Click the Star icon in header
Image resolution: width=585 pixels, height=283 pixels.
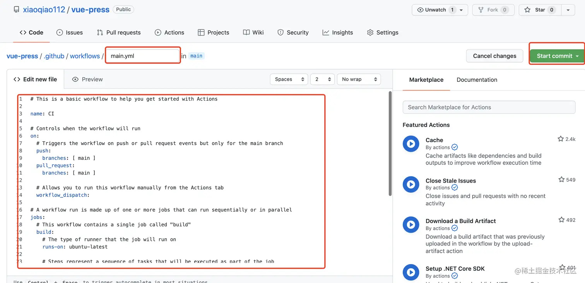coord(527,10)
